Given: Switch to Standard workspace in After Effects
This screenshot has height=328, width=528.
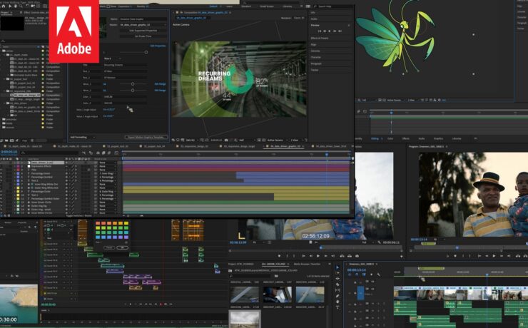Looking at the screenshot, I should 246,6.
